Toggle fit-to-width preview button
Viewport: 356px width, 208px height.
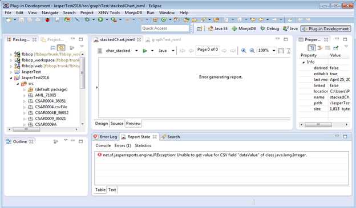coord(288,51)
